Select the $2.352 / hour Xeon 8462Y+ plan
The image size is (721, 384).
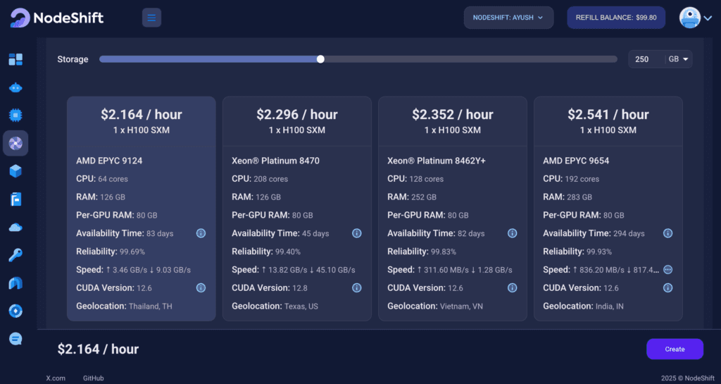[452, 120]
